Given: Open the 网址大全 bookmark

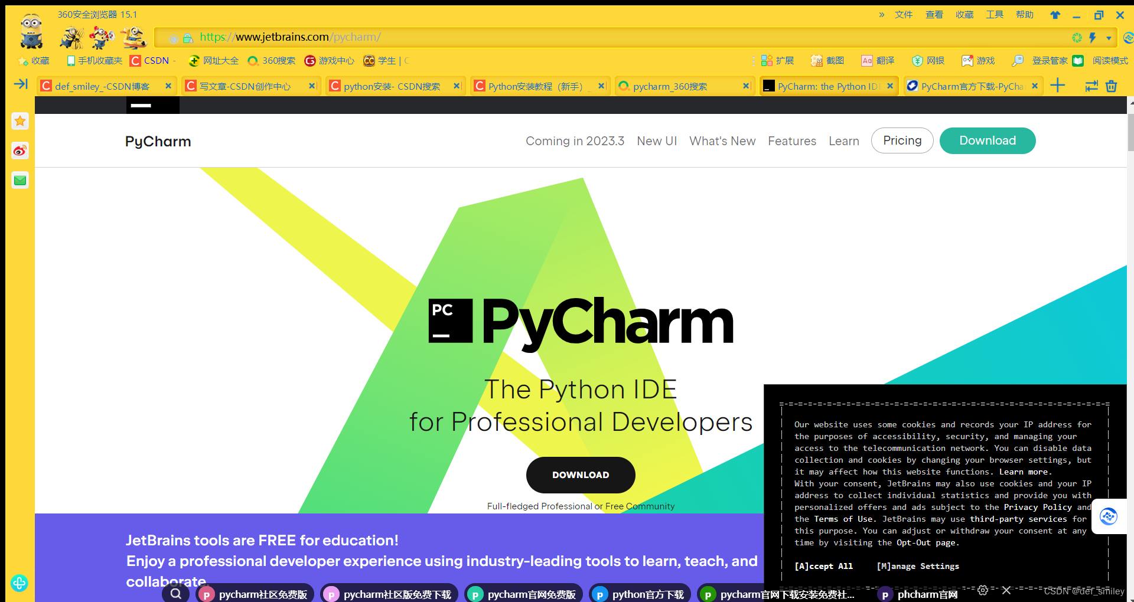Looking at the screenshot, I should pos(213,61).
